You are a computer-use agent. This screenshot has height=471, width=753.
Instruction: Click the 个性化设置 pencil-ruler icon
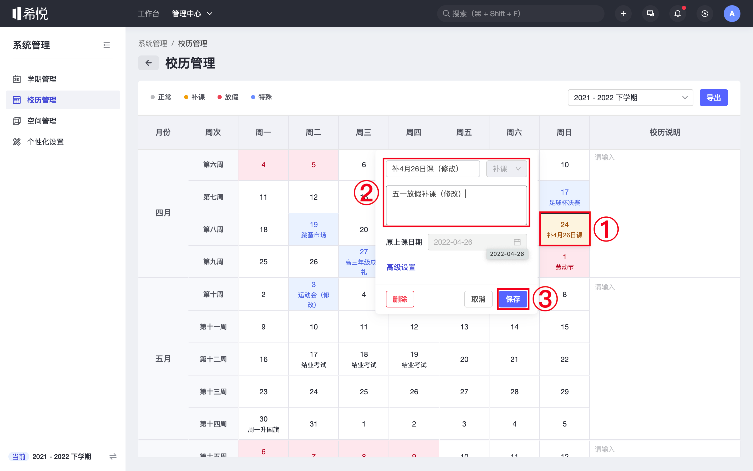[x=17, y=142]
